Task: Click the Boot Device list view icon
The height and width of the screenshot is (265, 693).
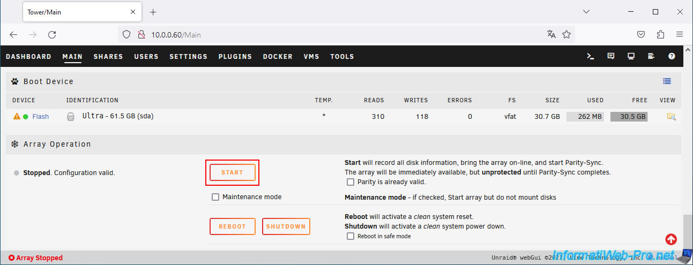Action: 667,81
